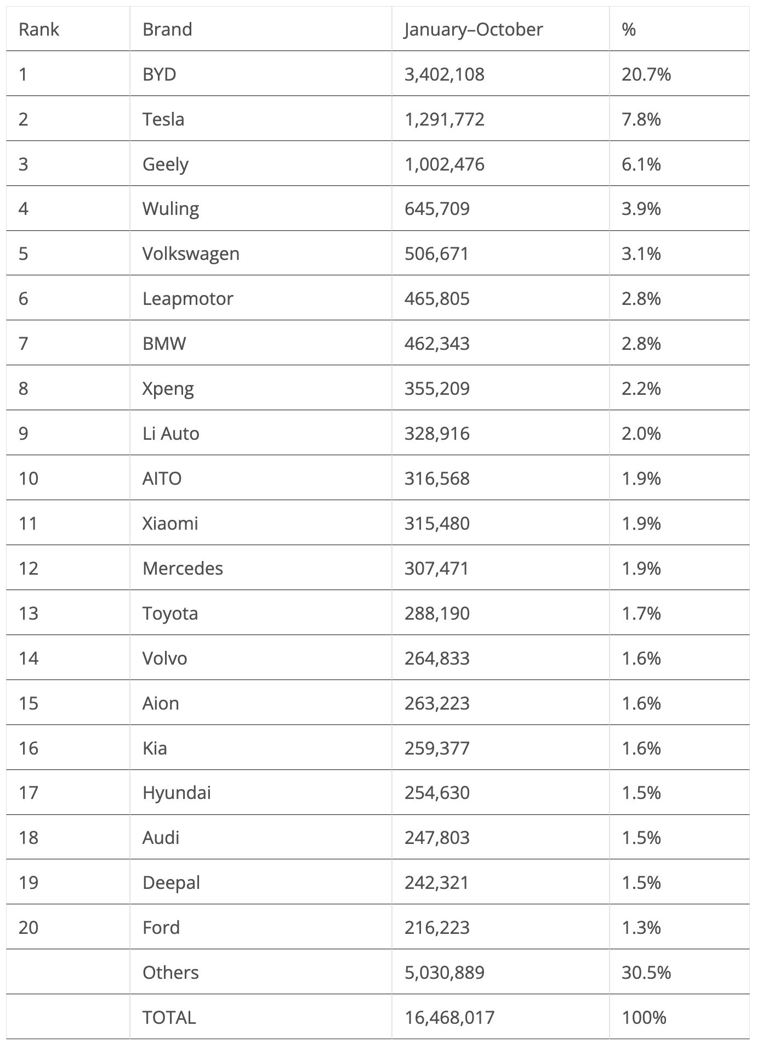Viewport: 757px width, 1043px height.
Task: Click Tesla's sales figure 1,291,772
Action: click(x=445, y=119)
